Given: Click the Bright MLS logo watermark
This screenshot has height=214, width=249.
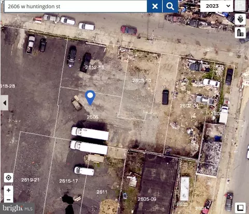Looking at the screenshot, I should tap(17, 208).
